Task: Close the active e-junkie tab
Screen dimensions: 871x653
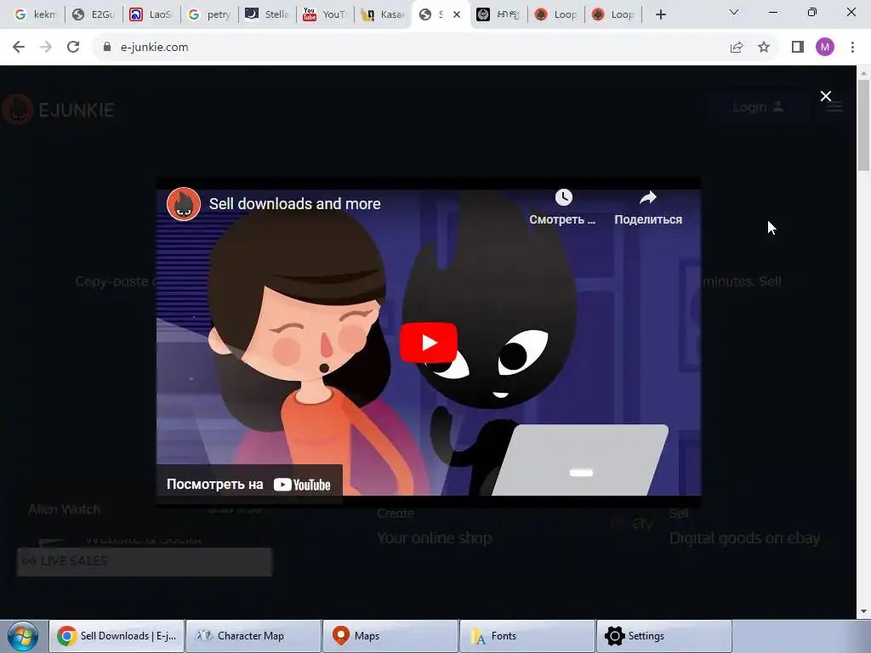Action: click(457, 14)
